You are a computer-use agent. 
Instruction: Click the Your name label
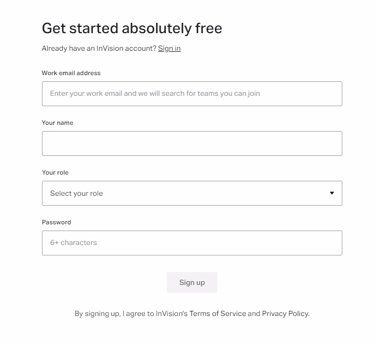(57, 123)
